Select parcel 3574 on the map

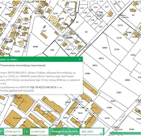coord(120,26)
